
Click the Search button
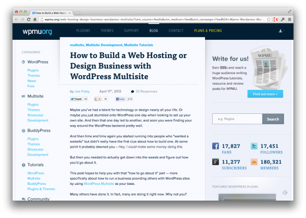273,119
